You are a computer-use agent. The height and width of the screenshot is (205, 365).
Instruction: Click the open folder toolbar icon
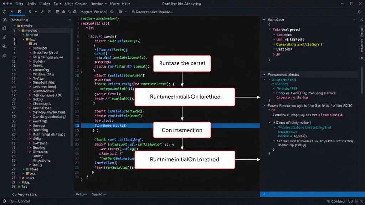(63, 12)
